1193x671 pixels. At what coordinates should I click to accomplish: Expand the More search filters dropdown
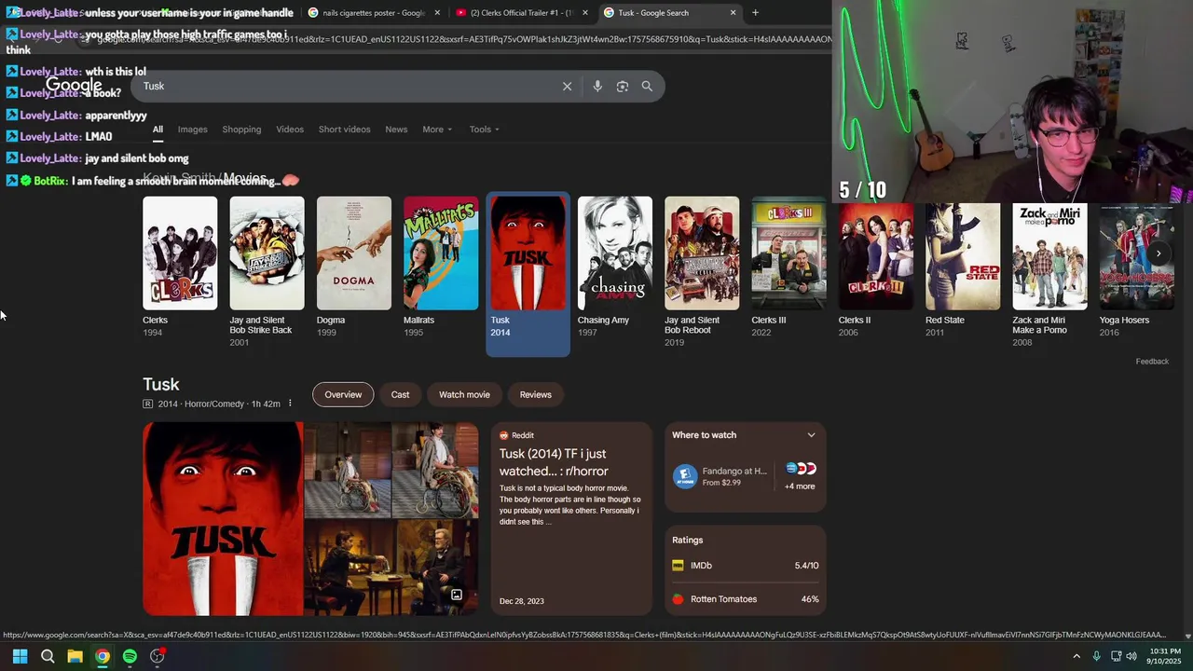click(437, 130)
